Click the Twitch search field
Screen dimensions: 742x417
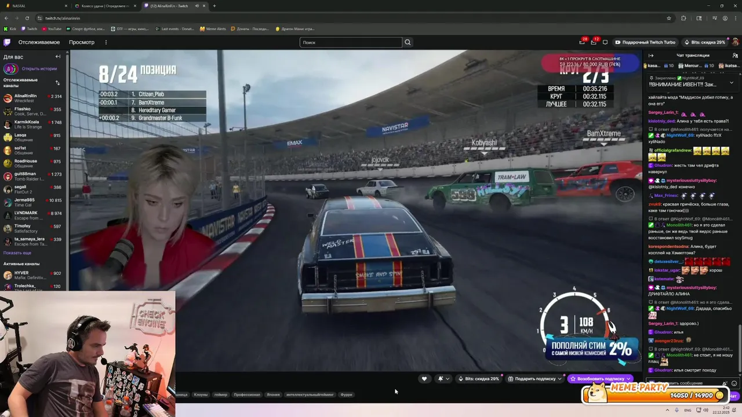click(351, 42)
